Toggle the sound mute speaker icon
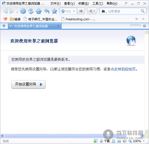Screen dimensions: 149x144 (x=125, y=141)
